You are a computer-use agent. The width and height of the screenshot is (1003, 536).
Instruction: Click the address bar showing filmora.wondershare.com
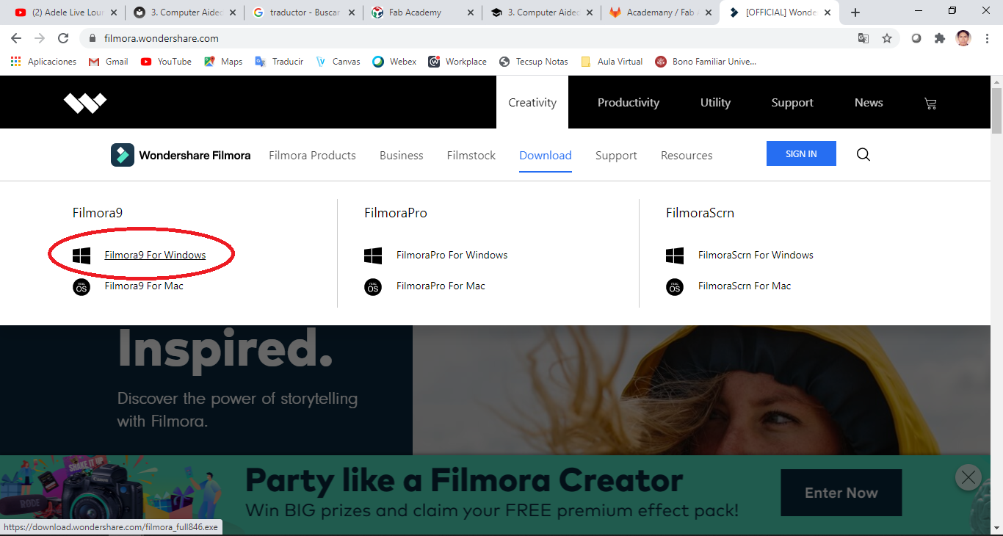tap(470, 38)
